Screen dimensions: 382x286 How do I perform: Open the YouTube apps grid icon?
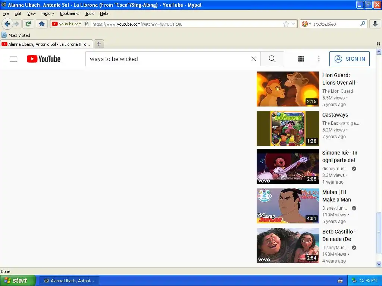click(301, 59)
